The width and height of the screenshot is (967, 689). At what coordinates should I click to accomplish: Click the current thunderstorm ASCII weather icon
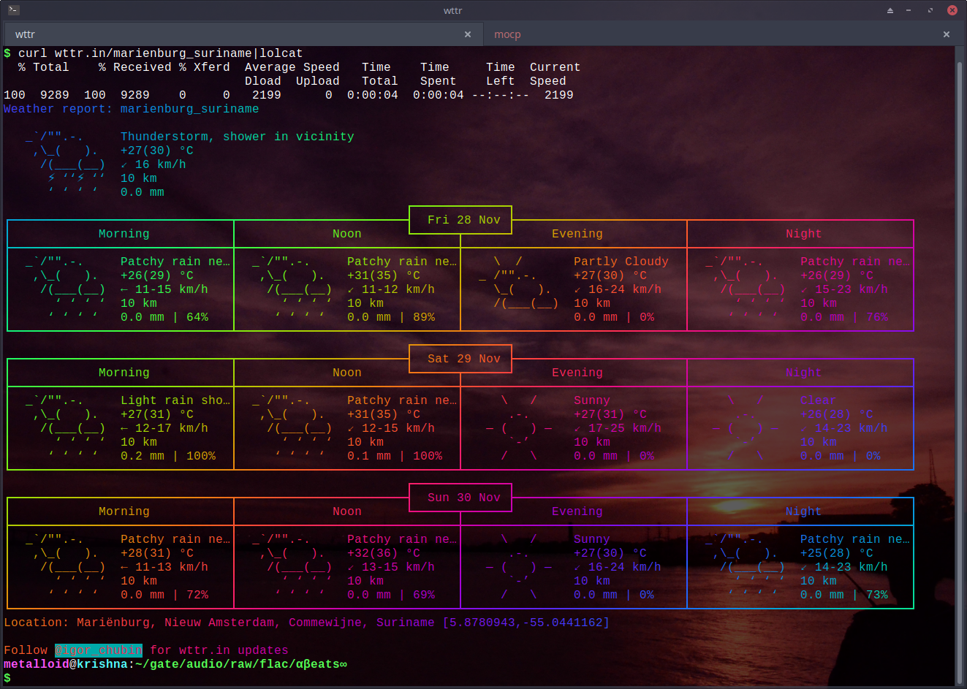66,164
